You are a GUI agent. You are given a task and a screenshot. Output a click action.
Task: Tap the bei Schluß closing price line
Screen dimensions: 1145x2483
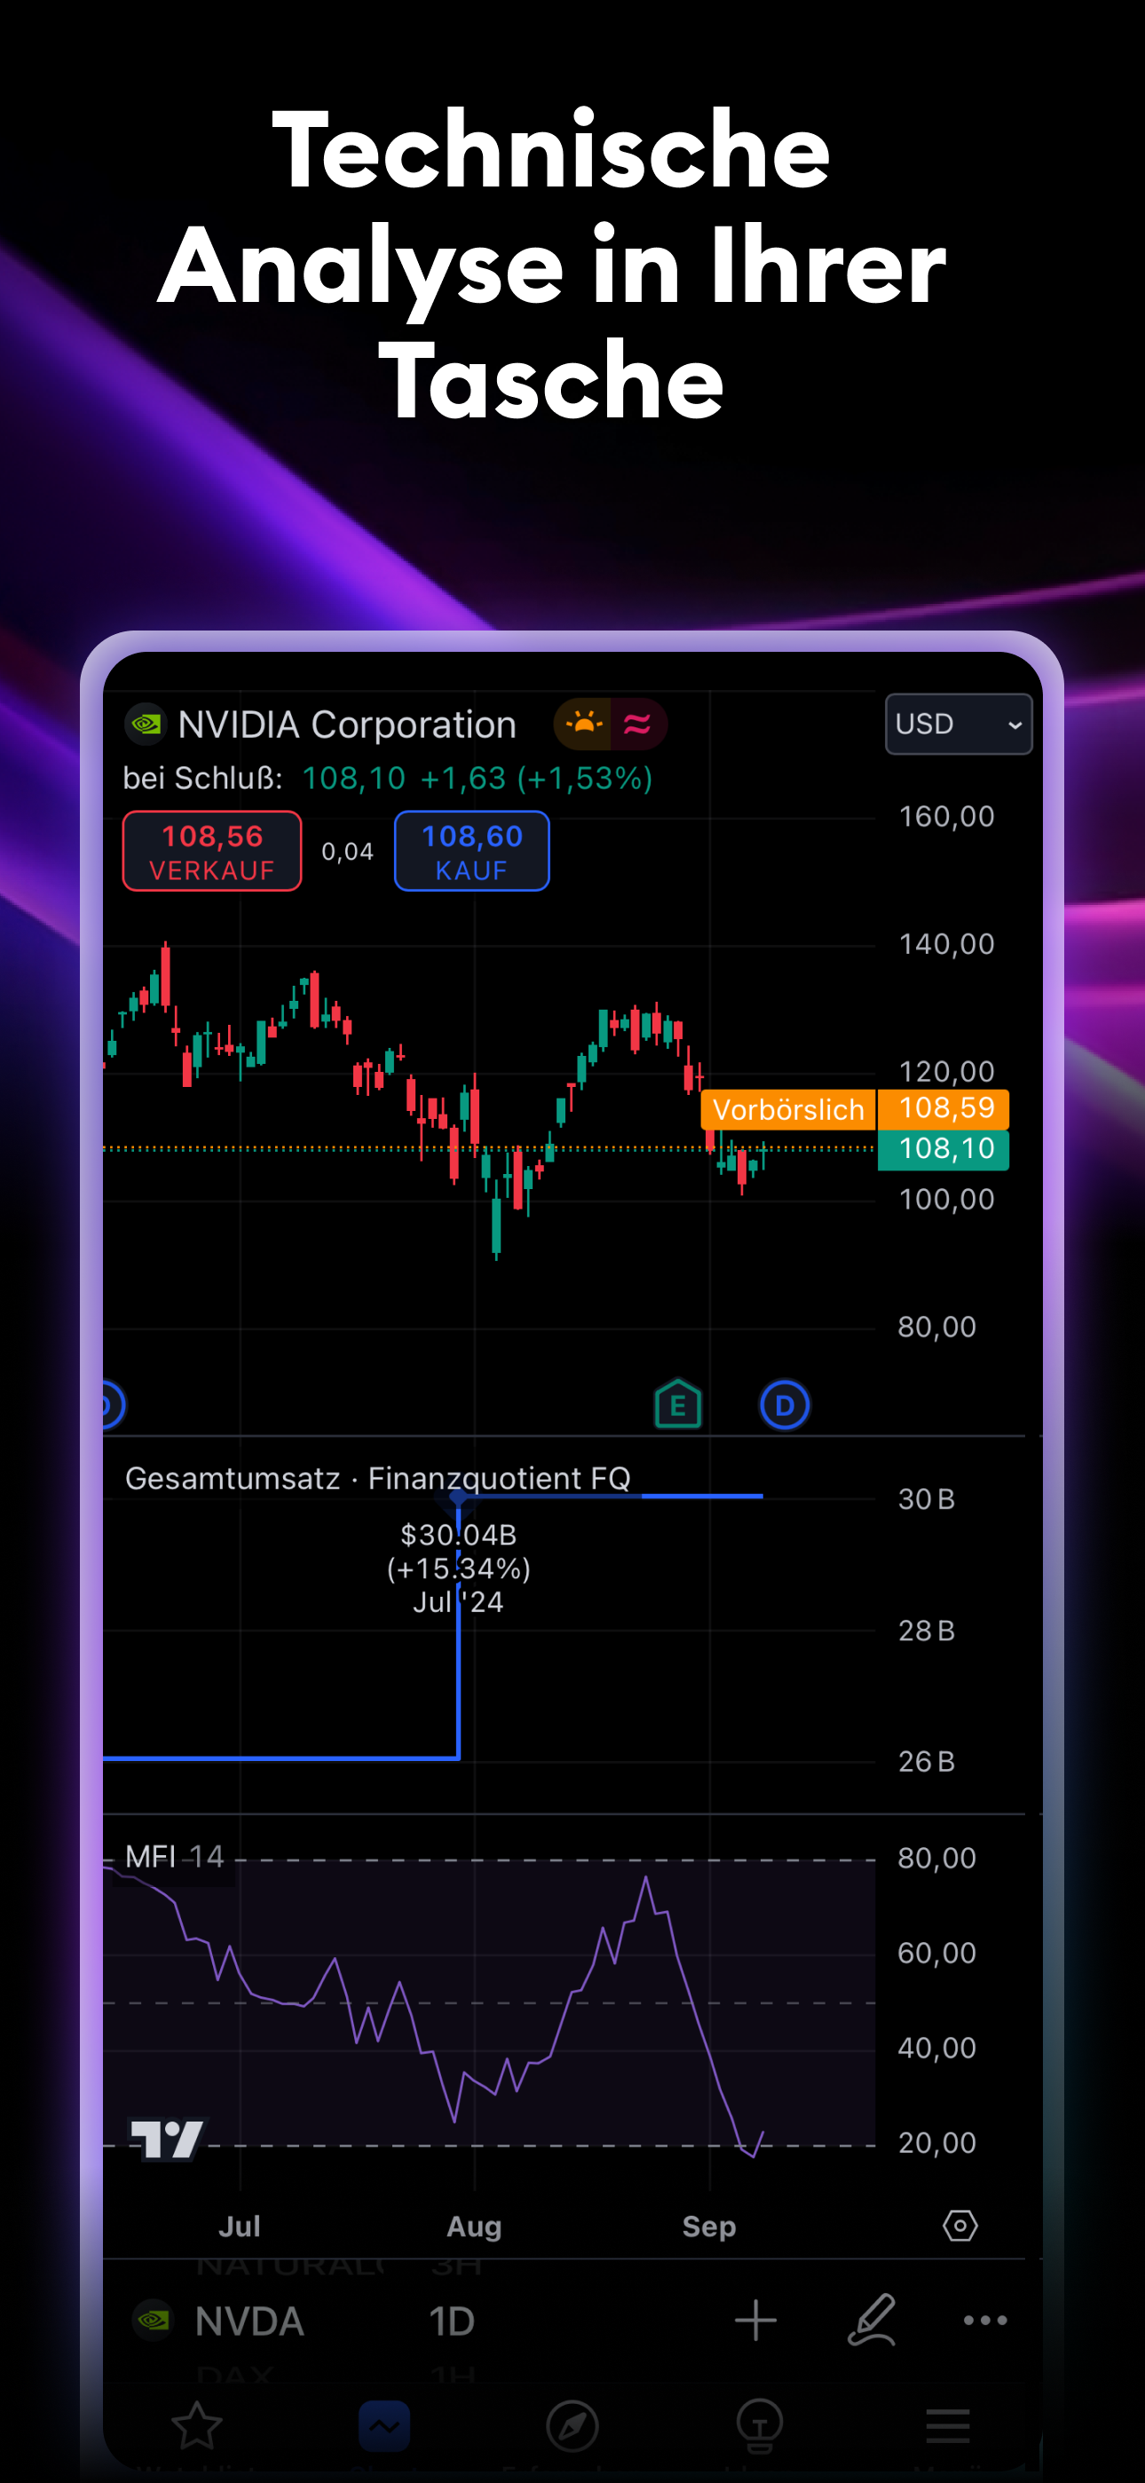(388, 778)
